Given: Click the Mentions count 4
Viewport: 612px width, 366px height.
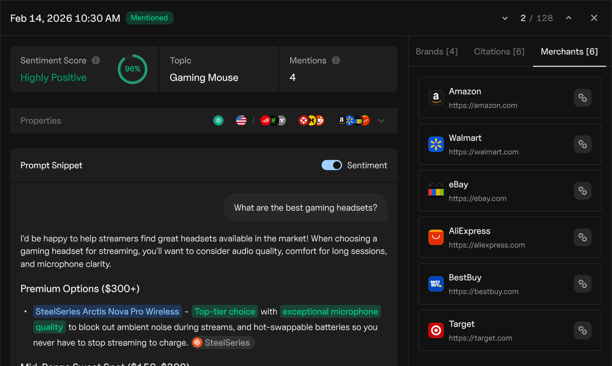Looking at the screenshot, I should [x=293, y=78].
